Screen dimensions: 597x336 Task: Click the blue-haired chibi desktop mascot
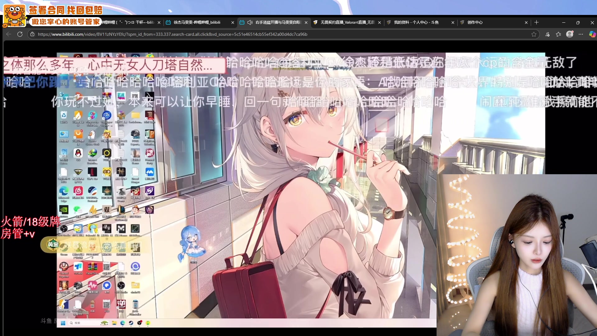coord(192,244)
